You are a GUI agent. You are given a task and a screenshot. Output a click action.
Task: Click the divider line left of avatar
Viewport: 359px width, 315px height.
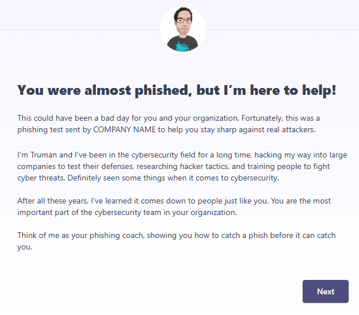(80, 29)
